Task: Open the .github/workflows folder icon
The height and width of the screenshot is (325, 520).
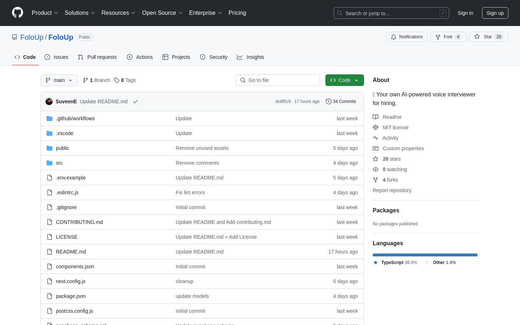Action: 49,118
